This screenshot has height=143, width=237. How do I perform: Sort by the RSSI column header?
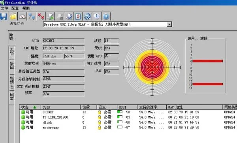[x=127, y=107]
